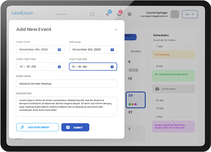Open Weekly Meeting Peterdraw Studios event
Screen dimensions: 211x152
pyautogui.click(x=173, y=127)
